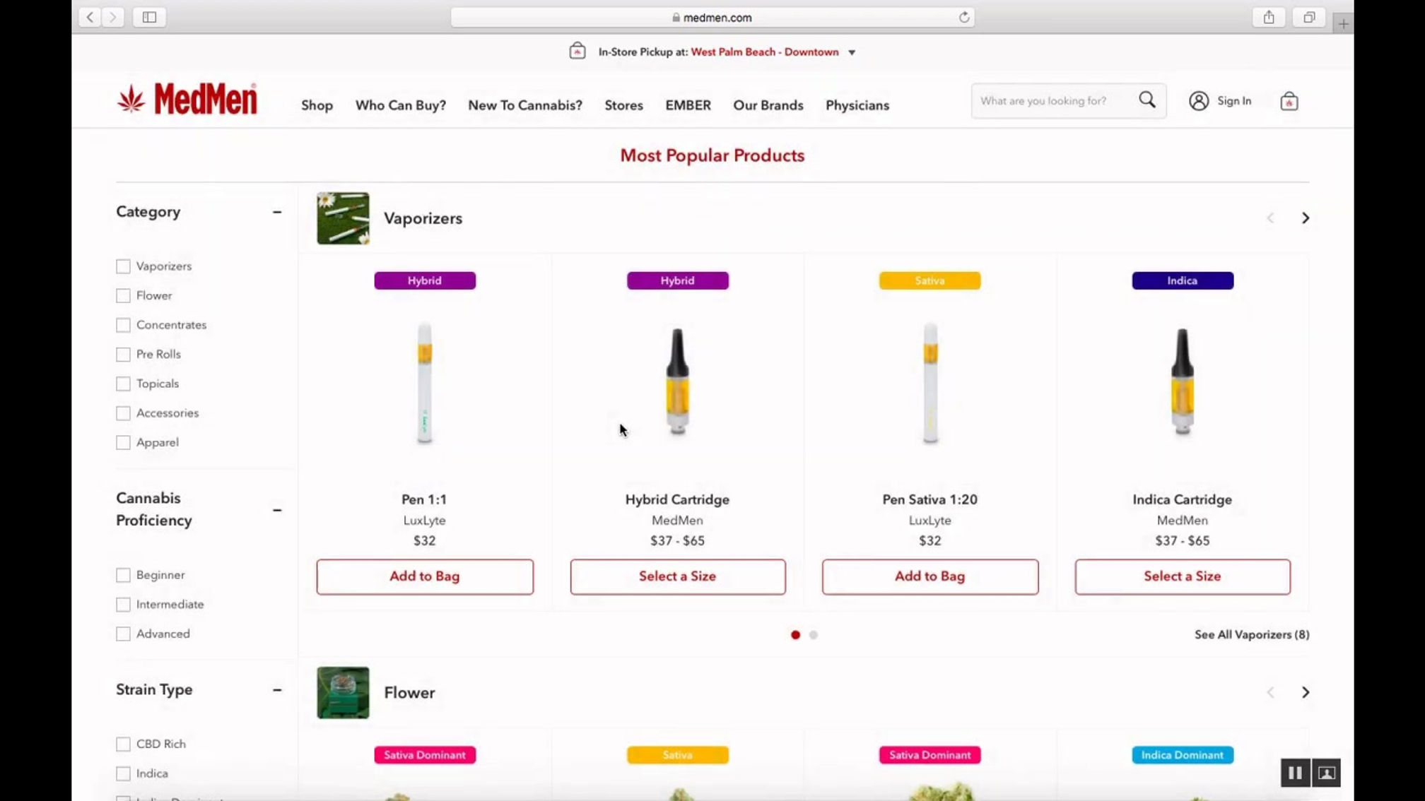Open the Who Can Buy? menu item
The width and height of the screenshot is (1425, 801).
coord(401,105)
